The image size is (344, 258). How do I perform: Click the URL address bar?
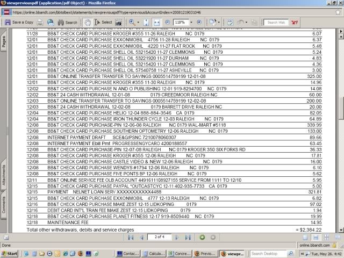click(173, 12)
